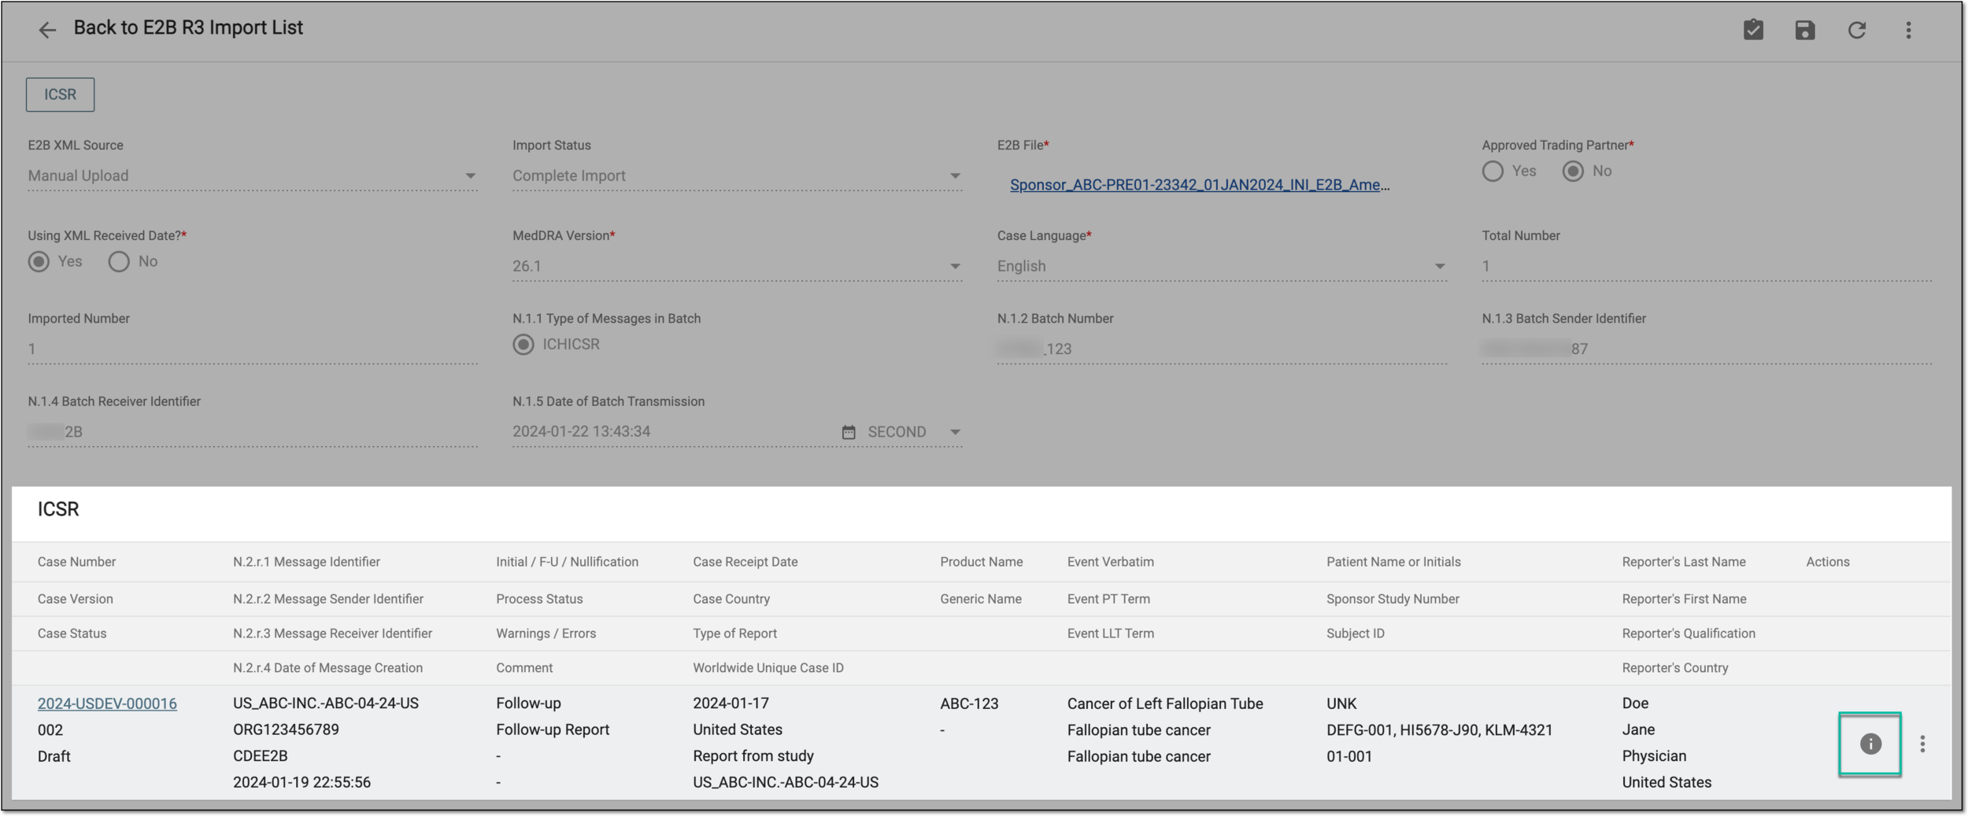Click the N.1.2 Batch Number field
1968x816 pixels.
coord(1222,349)
